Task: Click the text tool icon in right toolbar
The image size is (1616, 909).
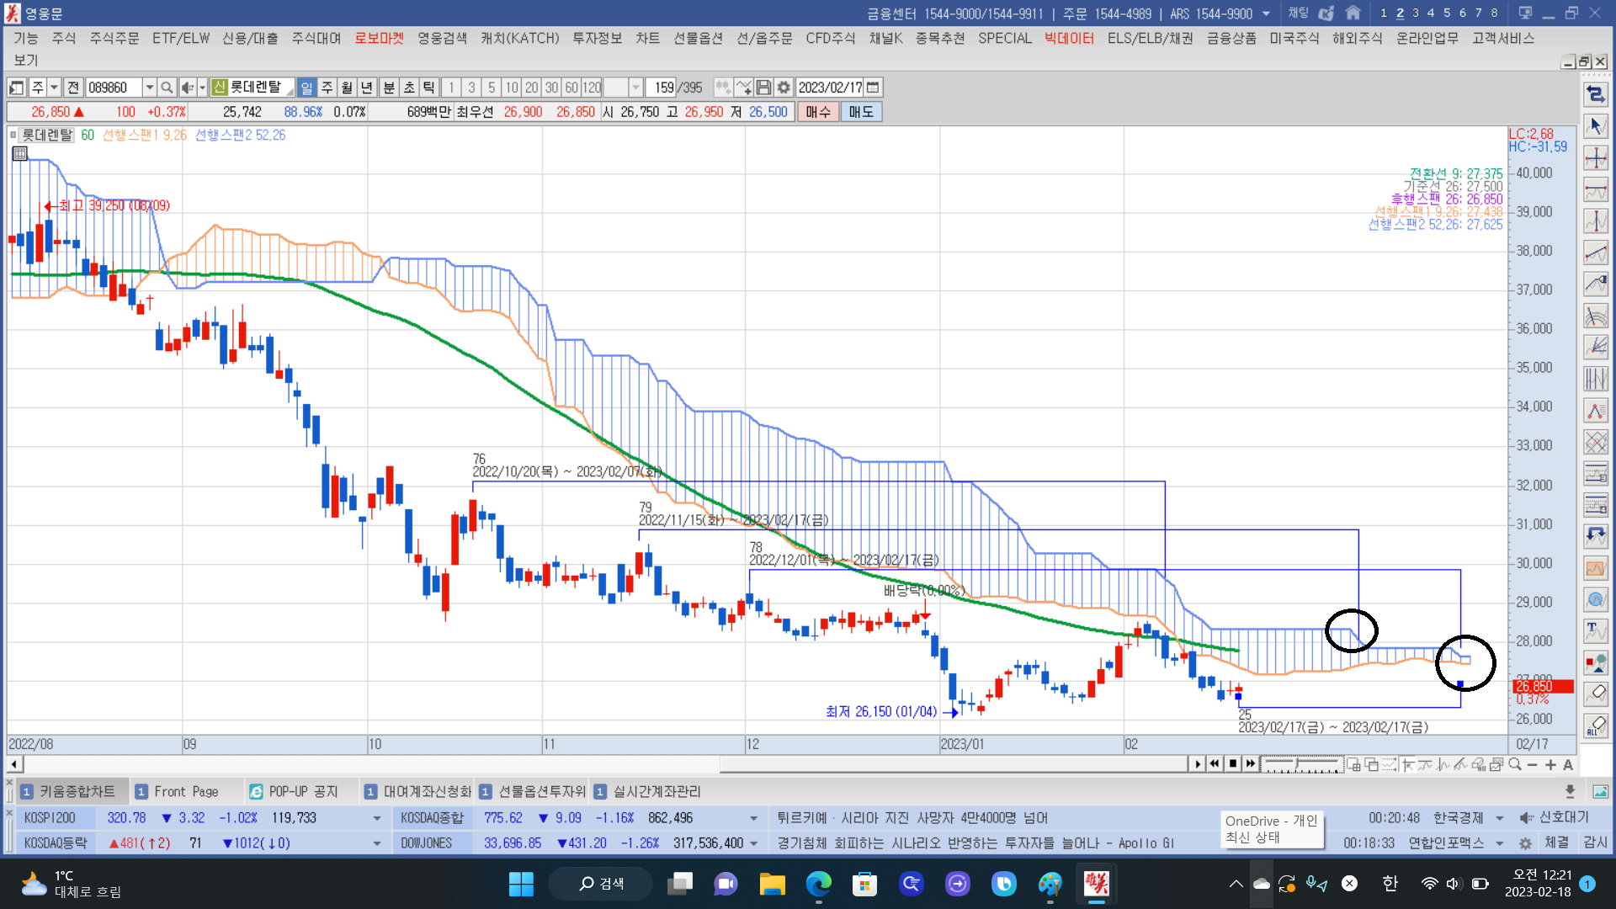Action: pyautogui.click(x=1596, y=630)
